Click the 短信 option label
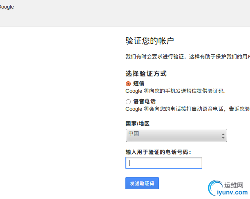Viewport: 250px width, 199px height. [x=139, y=83]
